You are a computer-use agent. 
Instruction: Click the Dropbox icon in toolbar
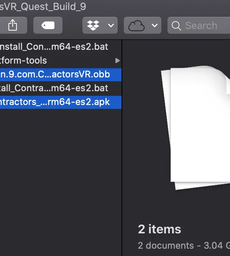(93, 25)
